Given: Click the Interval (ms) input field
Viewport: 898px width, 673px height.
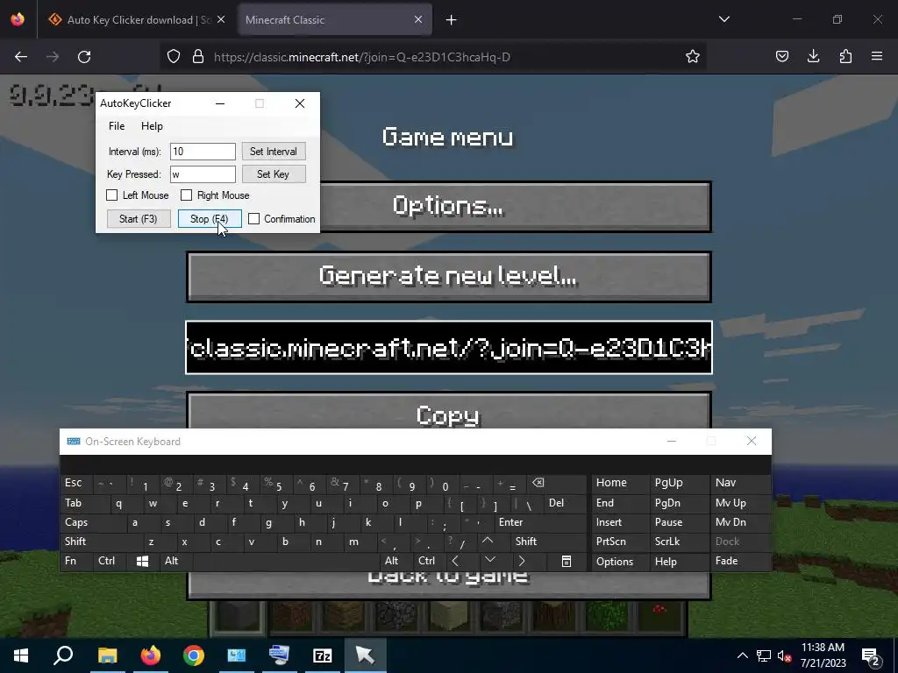Looking at the screenshot, I should tap(203, 152).
